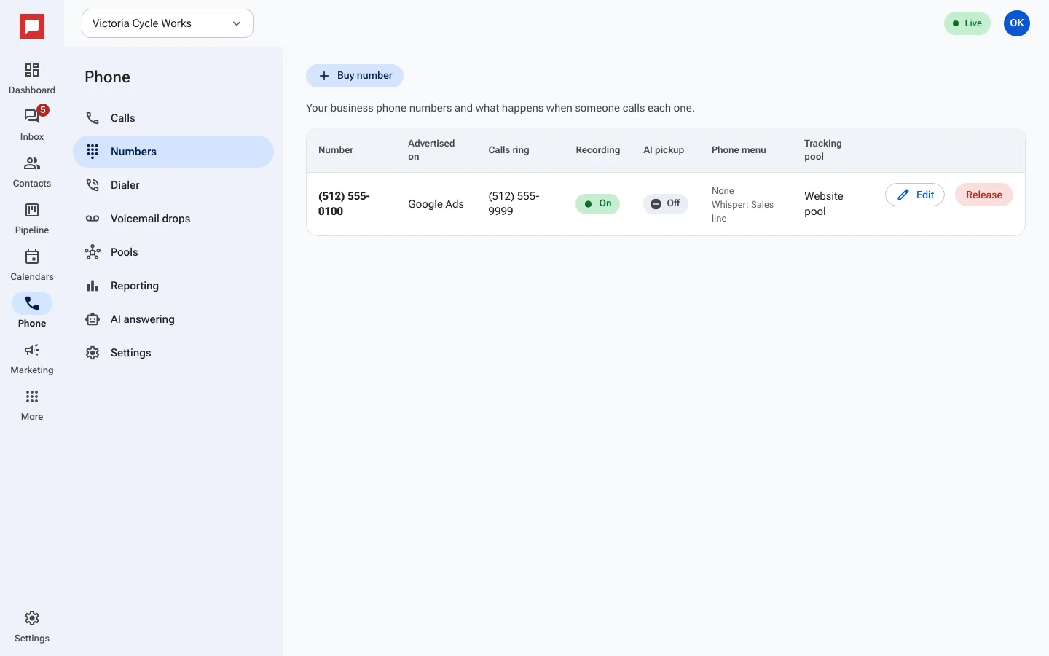Click the red chat logo icon
Screen dimensions: 1049x656
32,27
